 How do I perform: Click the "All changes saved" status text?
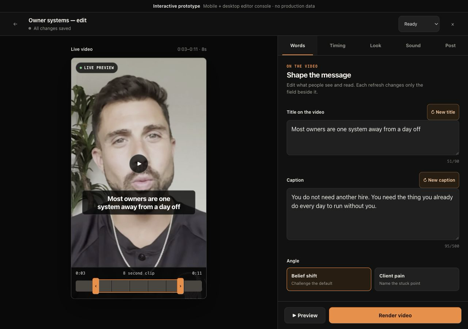[x=52, y=29]
